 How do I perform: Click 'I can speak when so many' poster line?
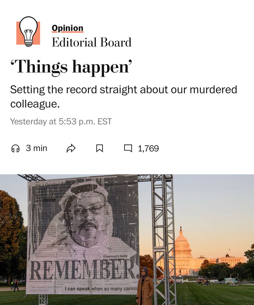[101, 289]
